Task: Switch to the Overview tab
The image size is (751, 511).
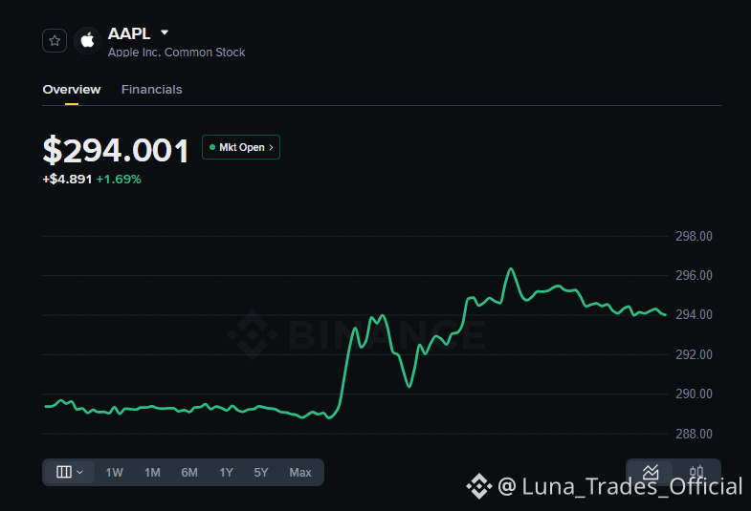Action: tap(72, 90)
